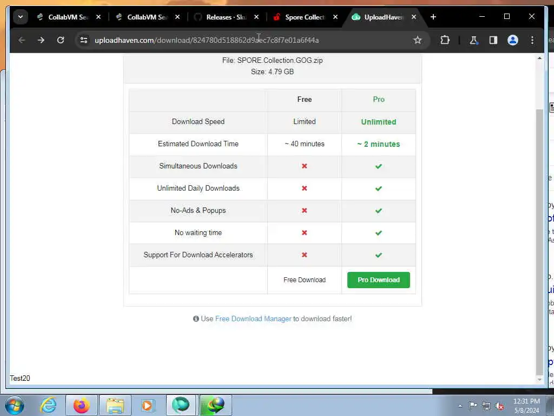The image size is (554, 416).
Task: Go back to the previous page
Action: pos(22,40)
